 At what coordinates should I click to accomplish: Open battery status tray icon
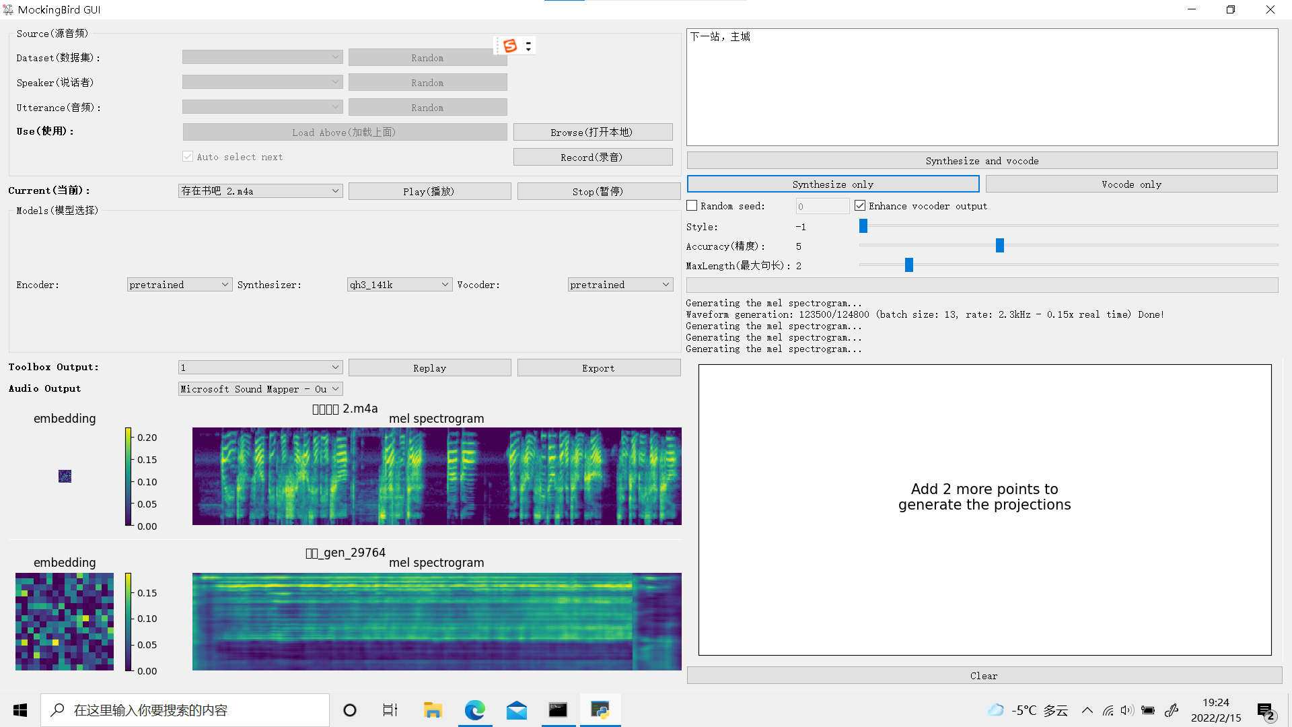[1149, 710]
